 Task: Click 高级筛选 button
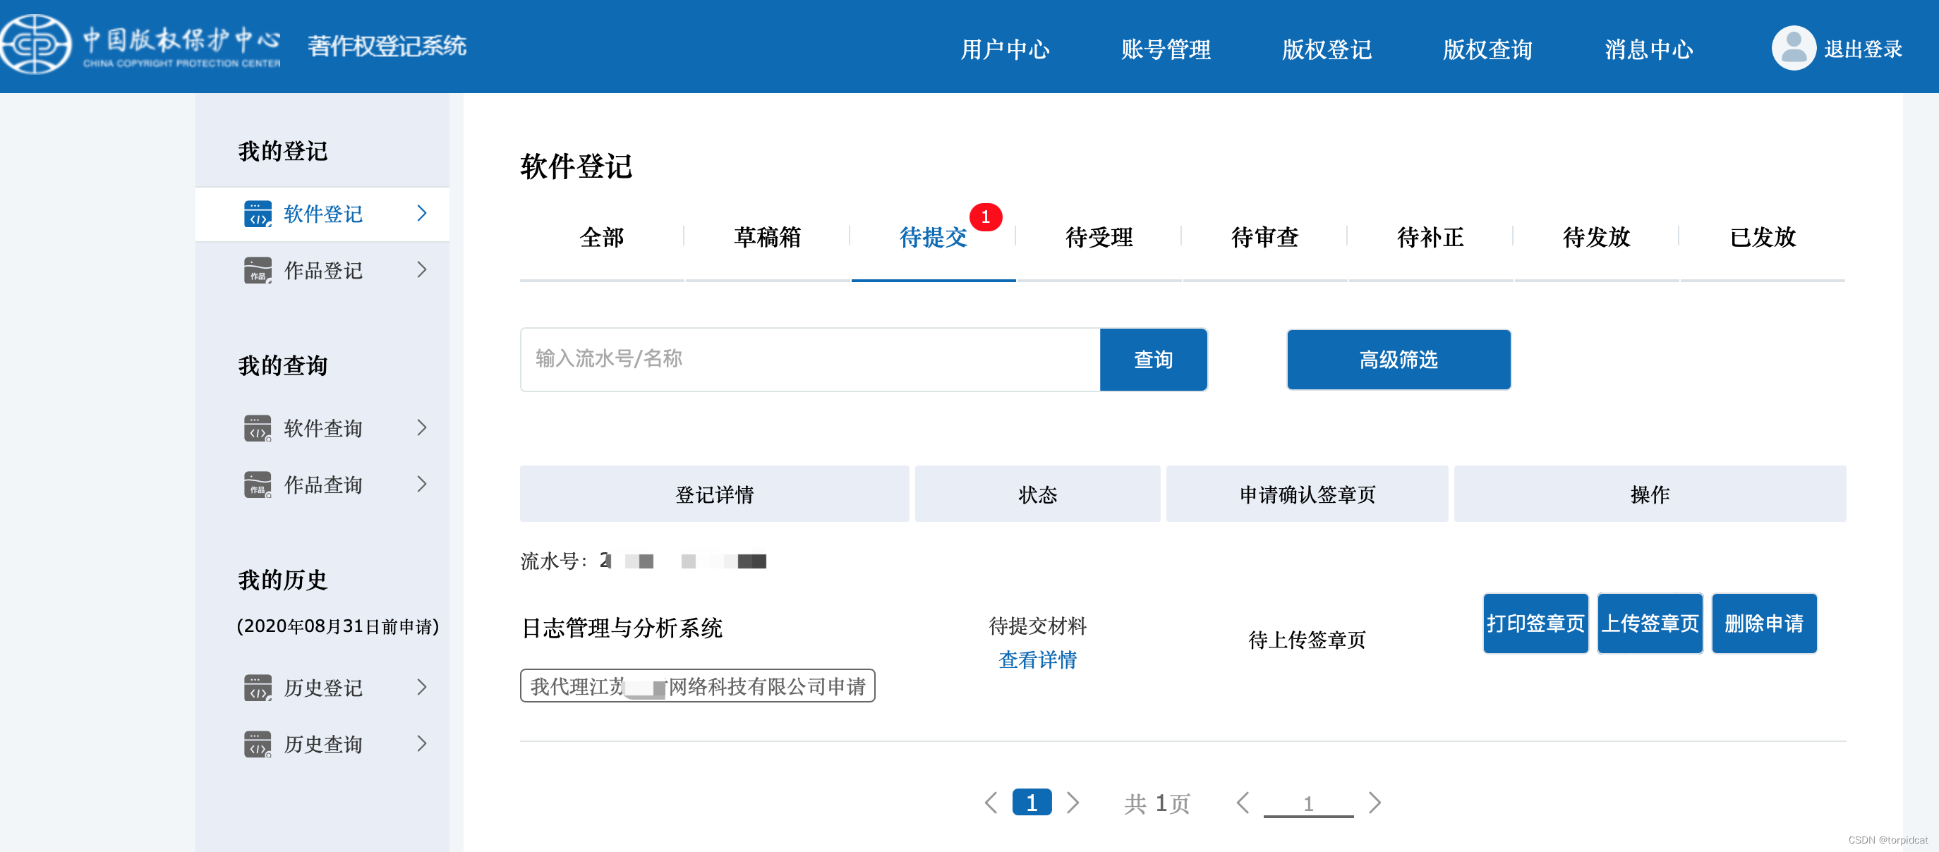pos(1398,360)
